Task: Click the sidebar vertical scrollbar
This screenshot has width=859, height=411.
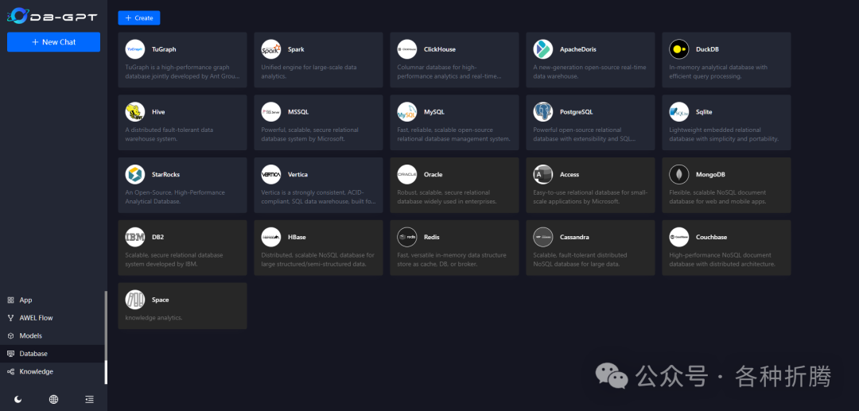Action: coord(106,337)
